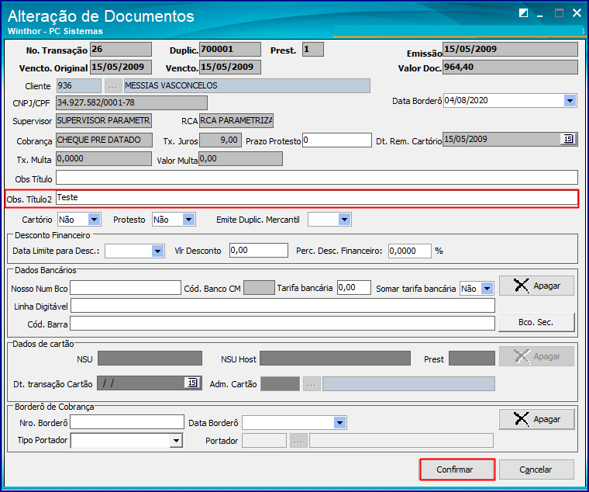Expand the Data Limite para Desc. dropdown
The height and width of the screenshot is (492, 589).
pyautogui.click(x=157, y=251)
